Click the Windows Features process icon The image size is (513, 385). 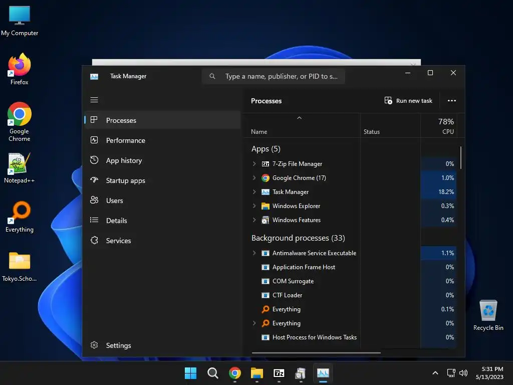(266, 220)
